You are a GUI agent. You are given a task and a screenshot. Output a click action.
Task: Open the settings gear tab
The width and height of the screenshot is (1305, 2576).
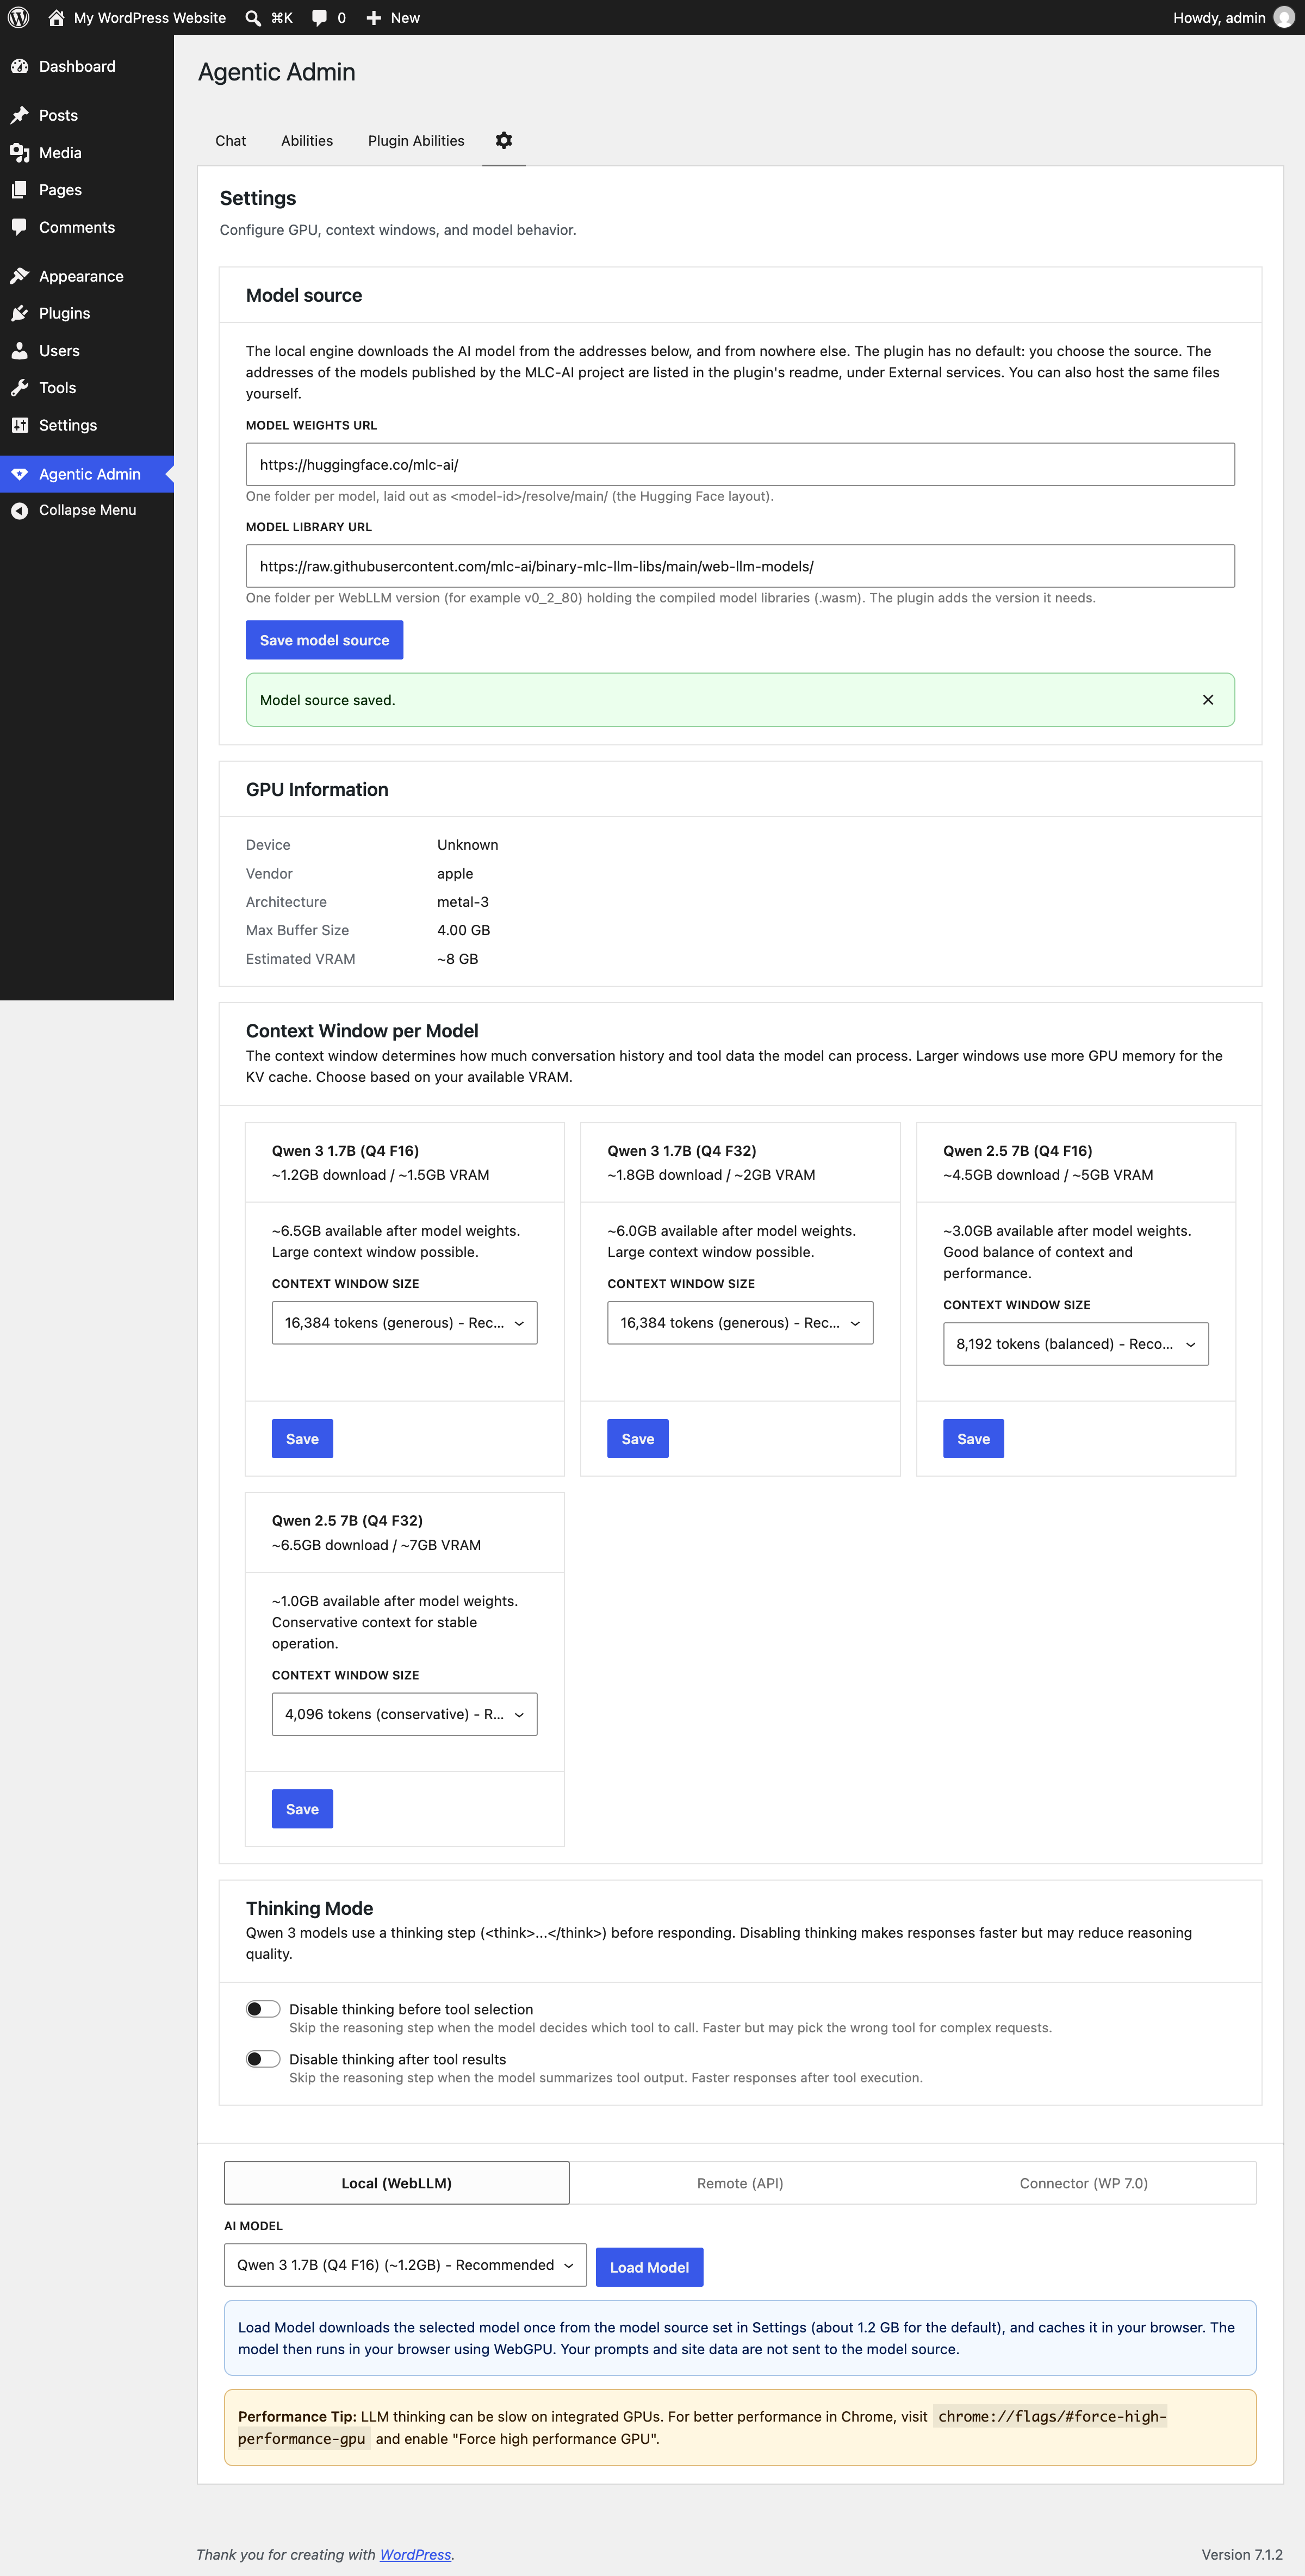pos(504,140)
